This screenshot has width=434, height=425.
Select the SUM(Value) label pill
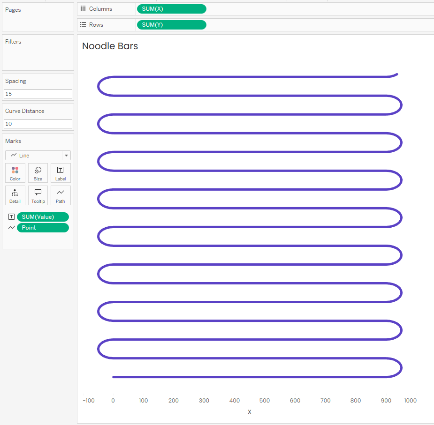pos(43,217)
